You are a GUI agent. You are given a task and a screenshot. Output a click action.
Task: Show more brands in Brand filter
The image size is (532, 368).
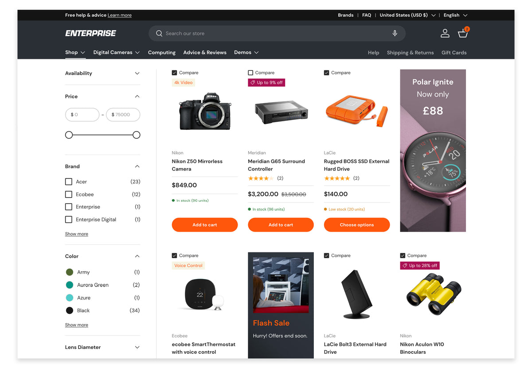pyautogui.click(x=77, y=234)
